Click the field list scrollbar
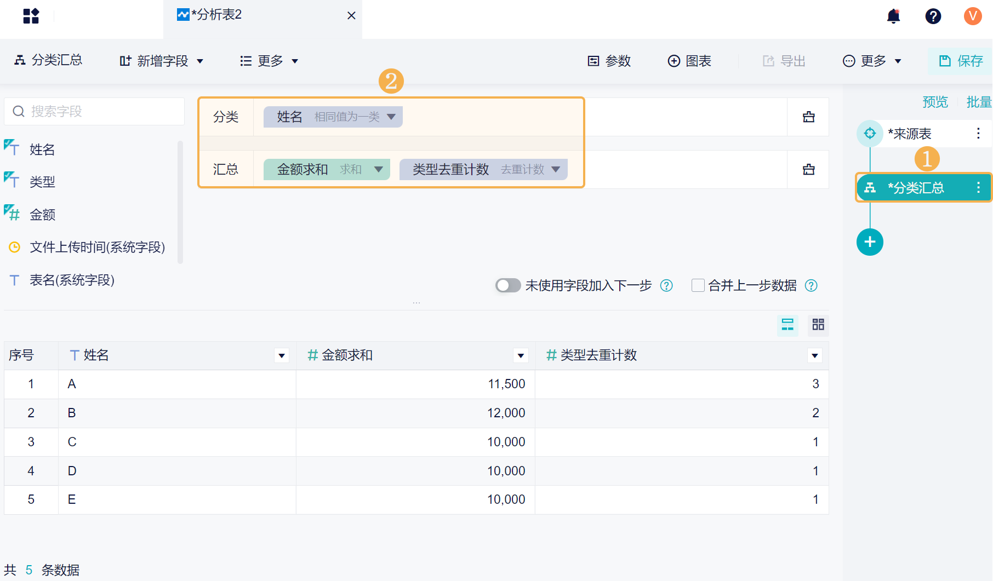 pyautogui.click(x=180, y=203)
